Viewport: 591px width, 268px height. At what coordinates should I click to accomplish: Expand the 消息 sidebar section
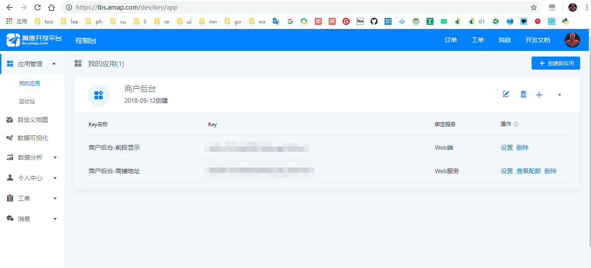click(32, 219)
